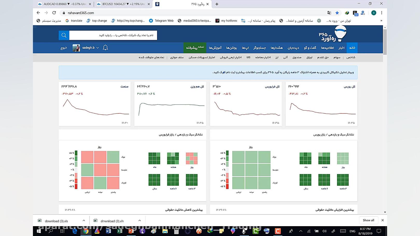
Task: Reload the page with refresh icon
Action: point(54,13)
